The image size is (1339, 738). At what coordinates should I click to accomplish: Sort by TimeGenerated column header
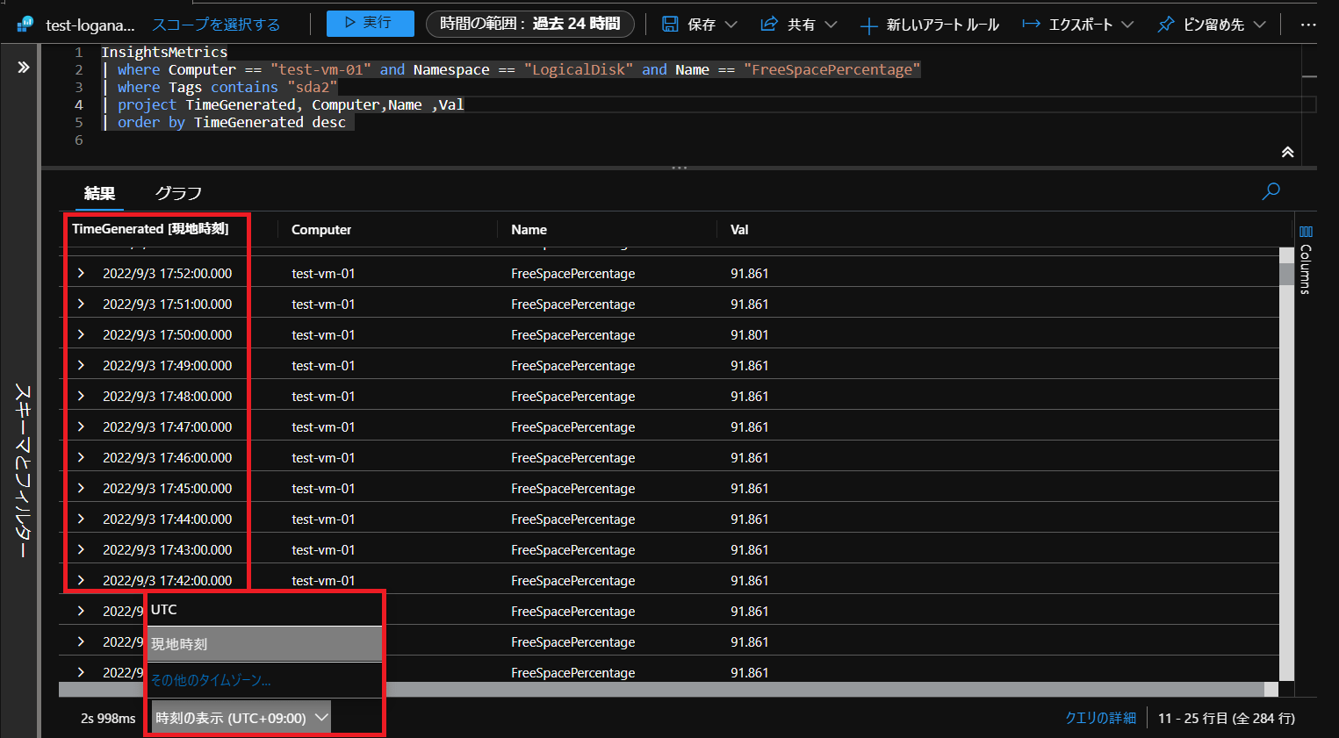click(x=150, y=229)
